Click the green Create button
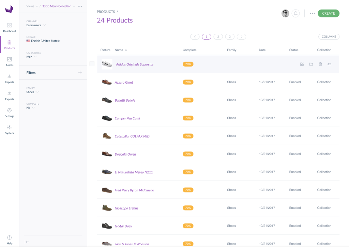The image size is (349, 247). point(328,13)
